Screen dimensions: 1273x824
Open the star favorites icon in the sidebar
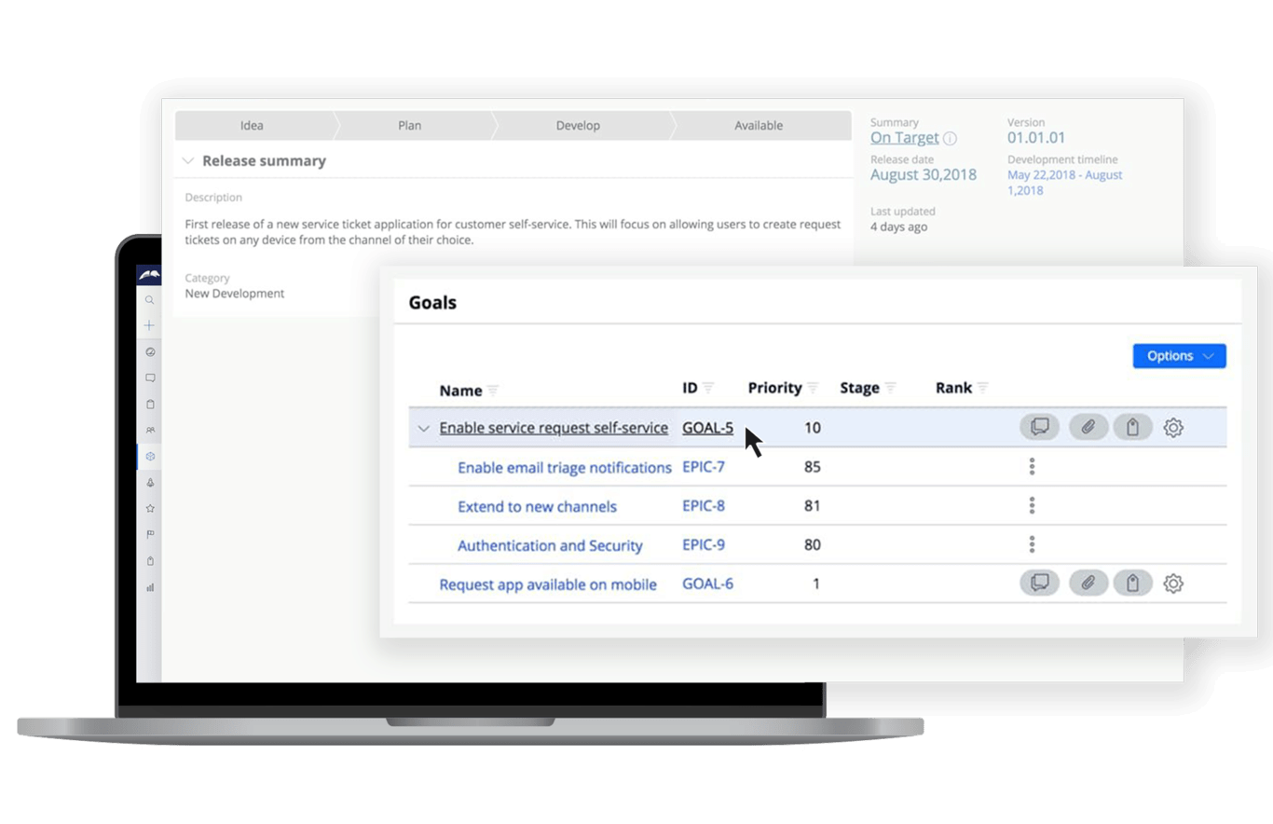[149, 508]
